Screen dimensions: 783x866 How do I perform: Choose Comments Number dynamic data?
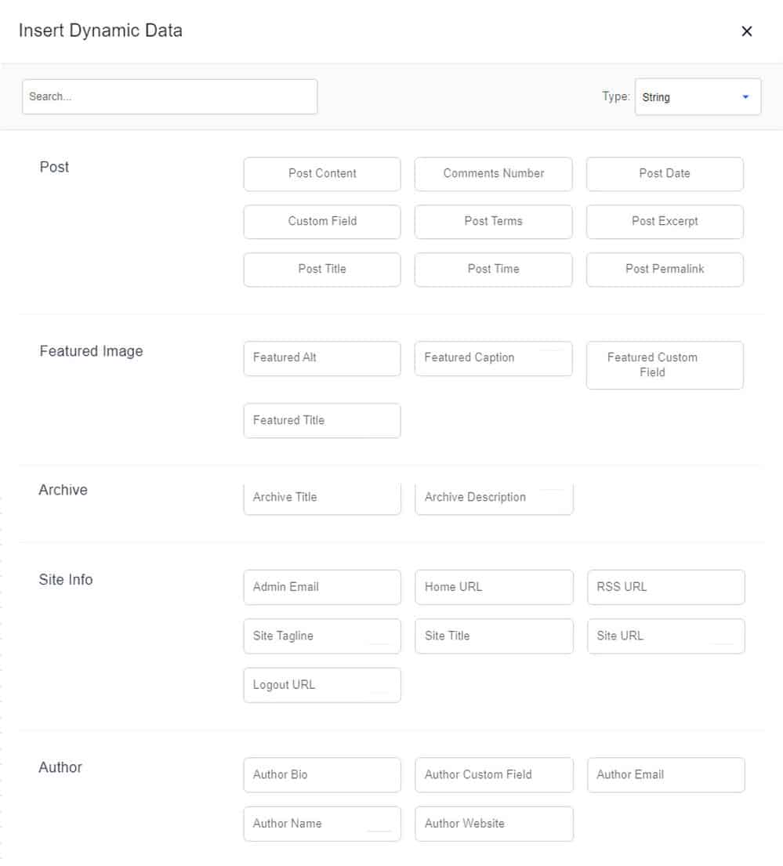click(x=494, y=174)
